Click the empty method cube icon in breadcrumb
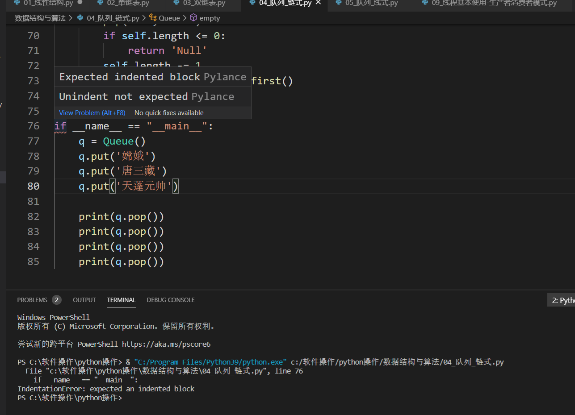575x415 pixels. (x=193, y=18)
